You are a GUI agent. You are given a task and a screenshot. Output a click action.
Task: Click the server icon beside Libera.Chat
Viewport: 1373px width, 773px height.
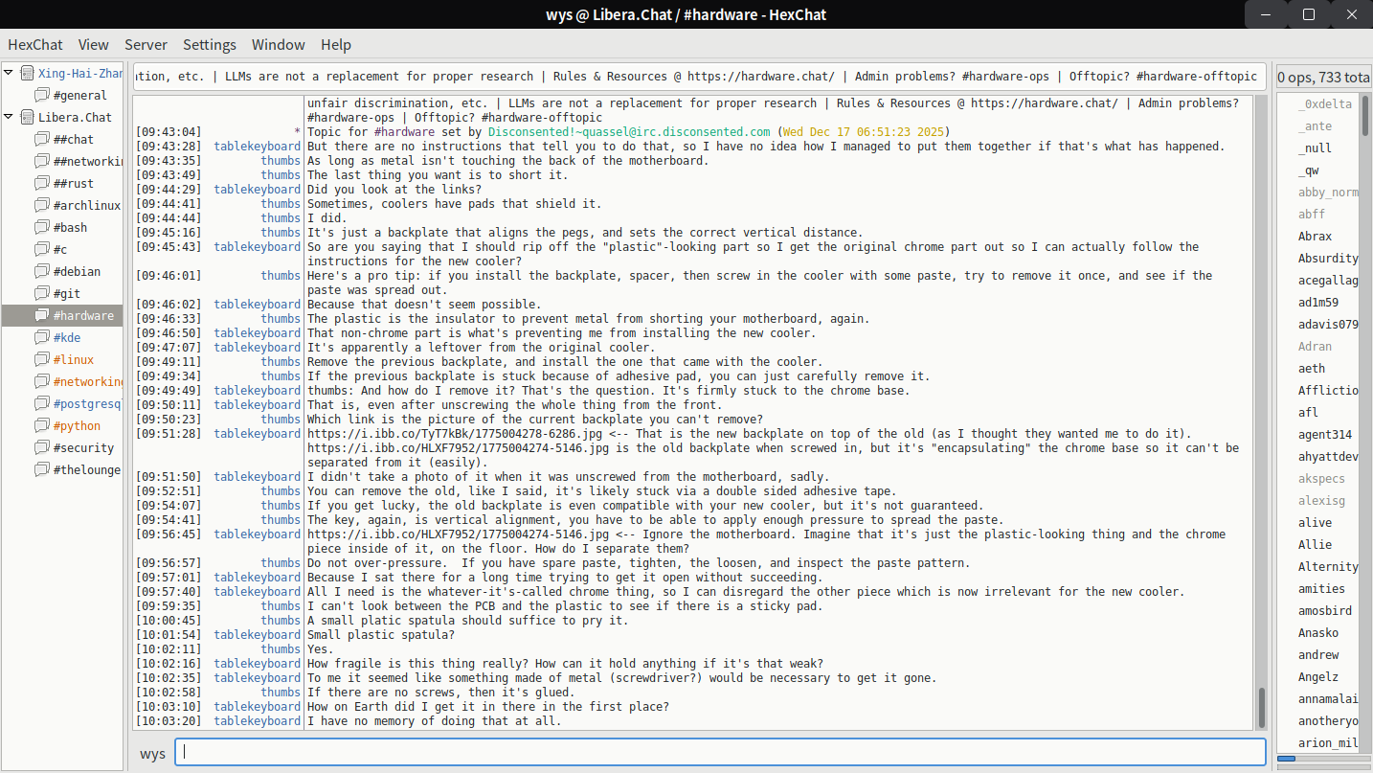pos(27,117)
